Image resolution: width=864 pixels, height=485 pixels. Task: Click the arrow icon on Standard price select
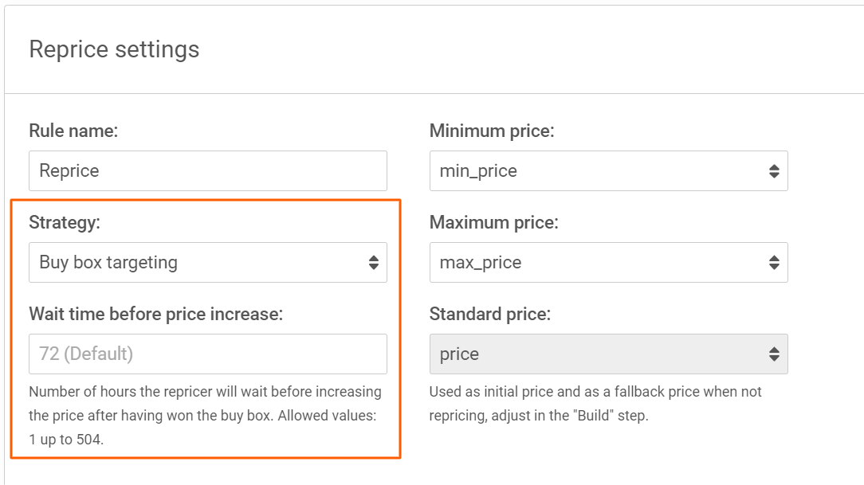[x=773, y=354]
